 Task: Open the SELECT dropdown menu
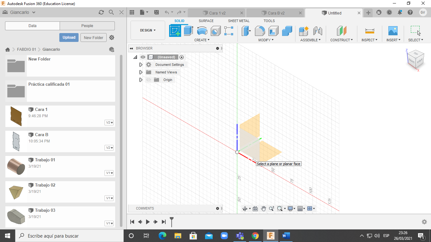[416, 40]
